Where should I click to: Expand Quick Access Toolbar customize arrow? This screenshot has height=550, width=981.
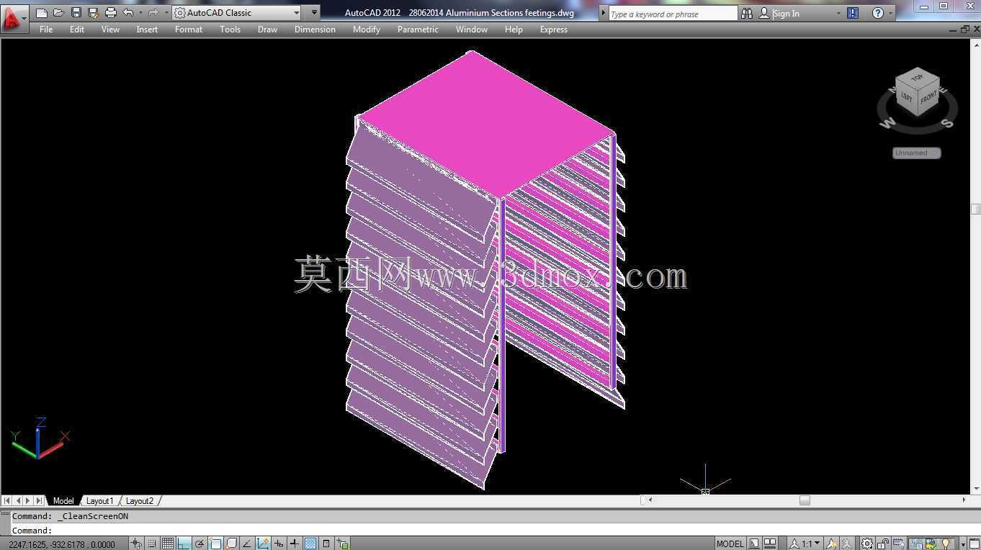314,13
